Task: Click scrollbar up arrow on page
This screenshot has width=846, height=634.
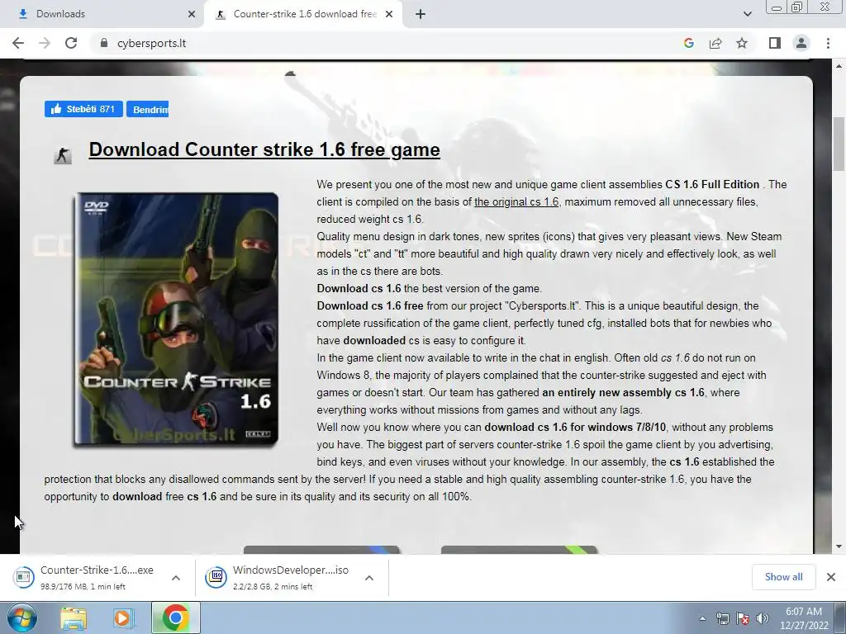Action: pyautogui.click(x=839, y=66)
